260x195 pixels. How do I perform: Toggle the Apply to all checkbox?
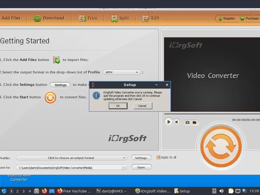click(158, 157)
